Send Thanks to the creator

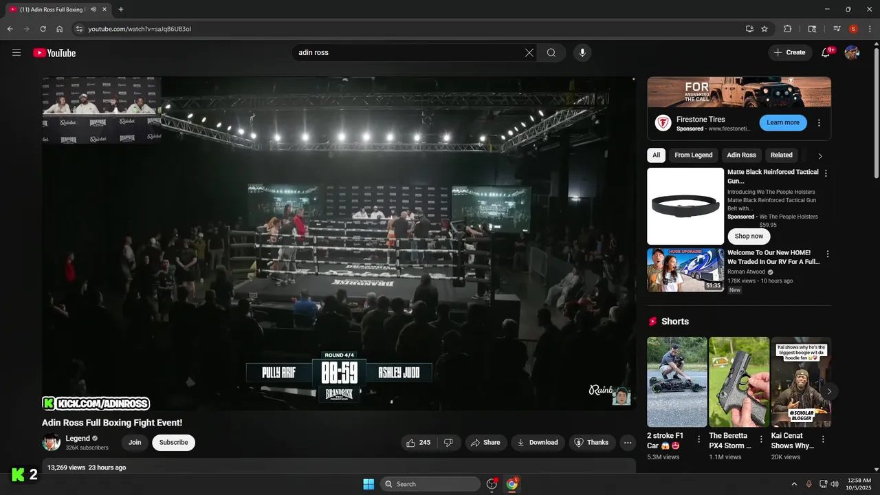(x=592, y=443)
